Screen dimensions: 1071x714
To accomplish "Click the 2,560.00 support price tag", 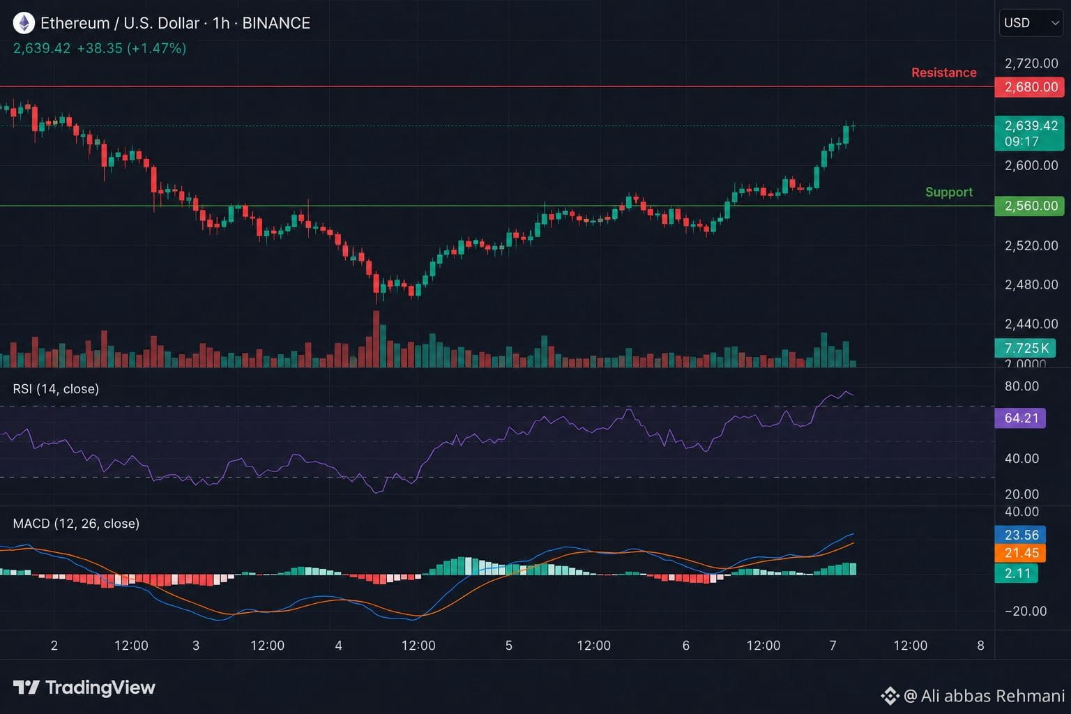I will pos(1029,206).
